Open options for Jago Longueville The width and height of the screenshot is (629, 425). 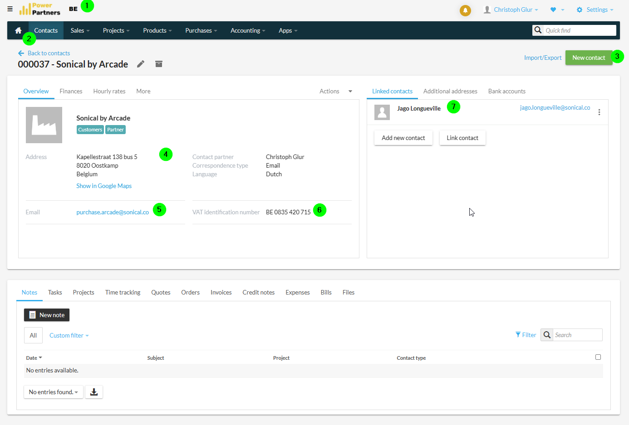599,112
